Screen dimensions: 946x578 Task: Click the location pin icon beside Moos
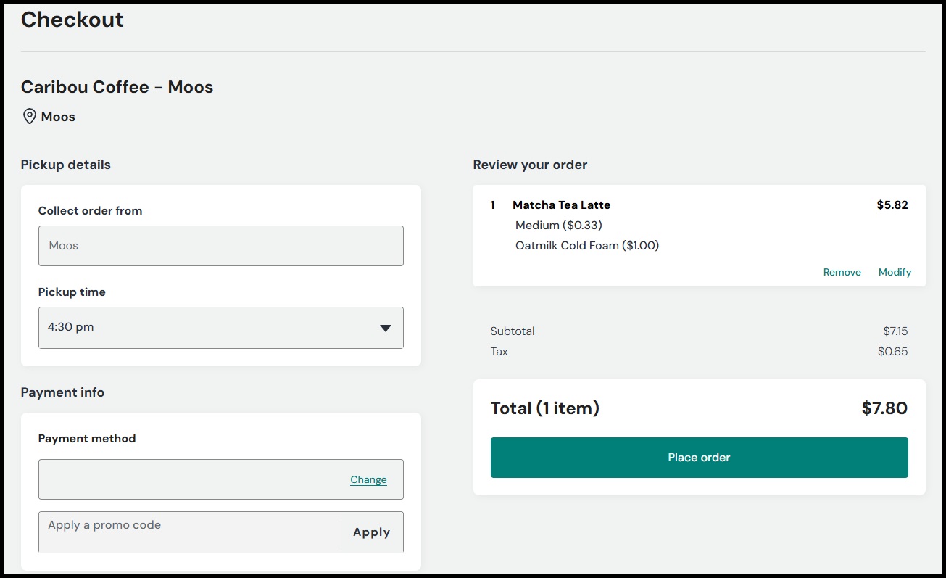30,117
